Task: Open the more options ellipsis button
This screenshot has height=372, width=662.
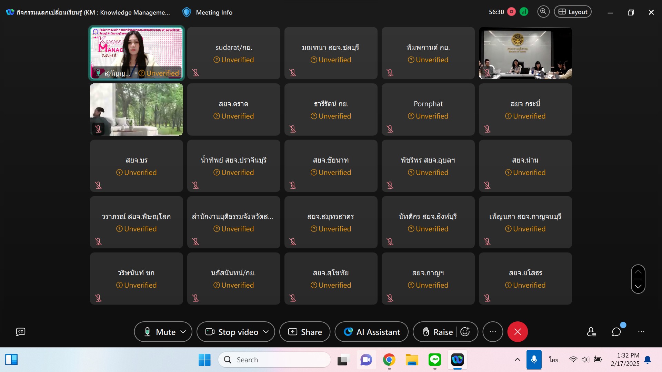Action: 493,332
